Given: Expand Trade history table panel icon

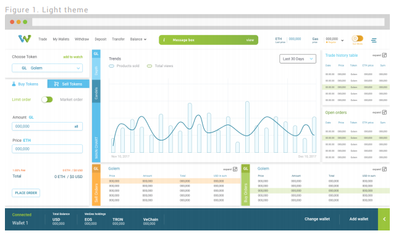Looking at the screenshot, I should pyautogui.click(x=384, y=55).
